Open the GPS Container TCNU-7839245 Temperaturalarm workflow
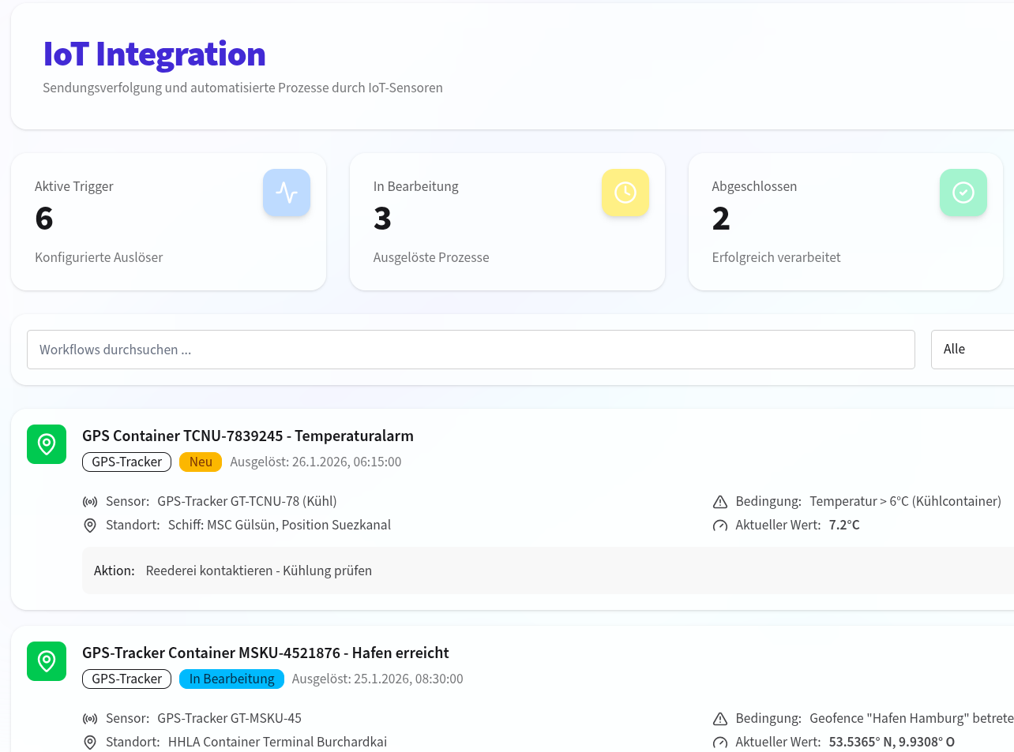The height and width of the screenshot is (752, 1014). 248,436
